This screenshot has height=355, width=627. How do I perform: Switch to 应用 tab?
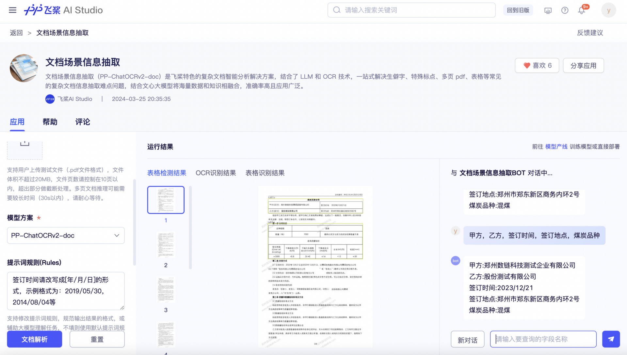[x=17, y=122]
